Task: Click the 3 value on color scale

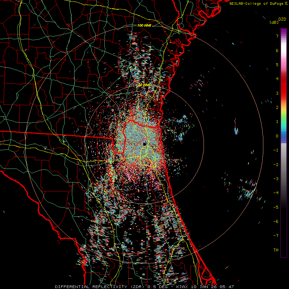Action: pos(277,93)
